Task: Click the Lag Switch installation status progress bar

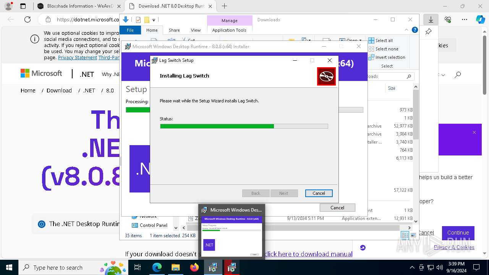Action: coord(244,126)
